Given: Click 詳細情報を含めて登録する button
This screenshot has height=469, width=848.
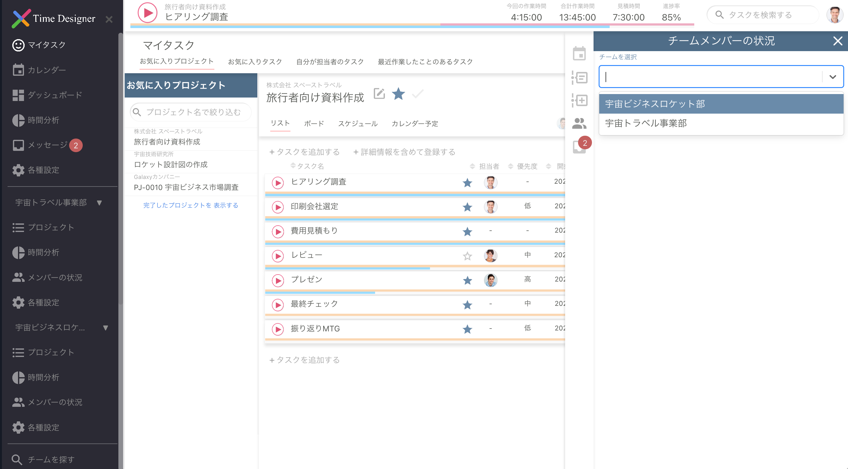Looking at the screenshot, I should coord(404,152).
